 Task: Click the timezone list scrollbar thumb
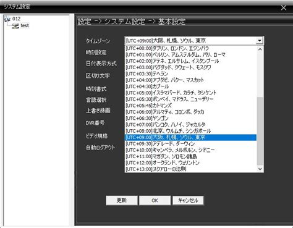[260, 131]
